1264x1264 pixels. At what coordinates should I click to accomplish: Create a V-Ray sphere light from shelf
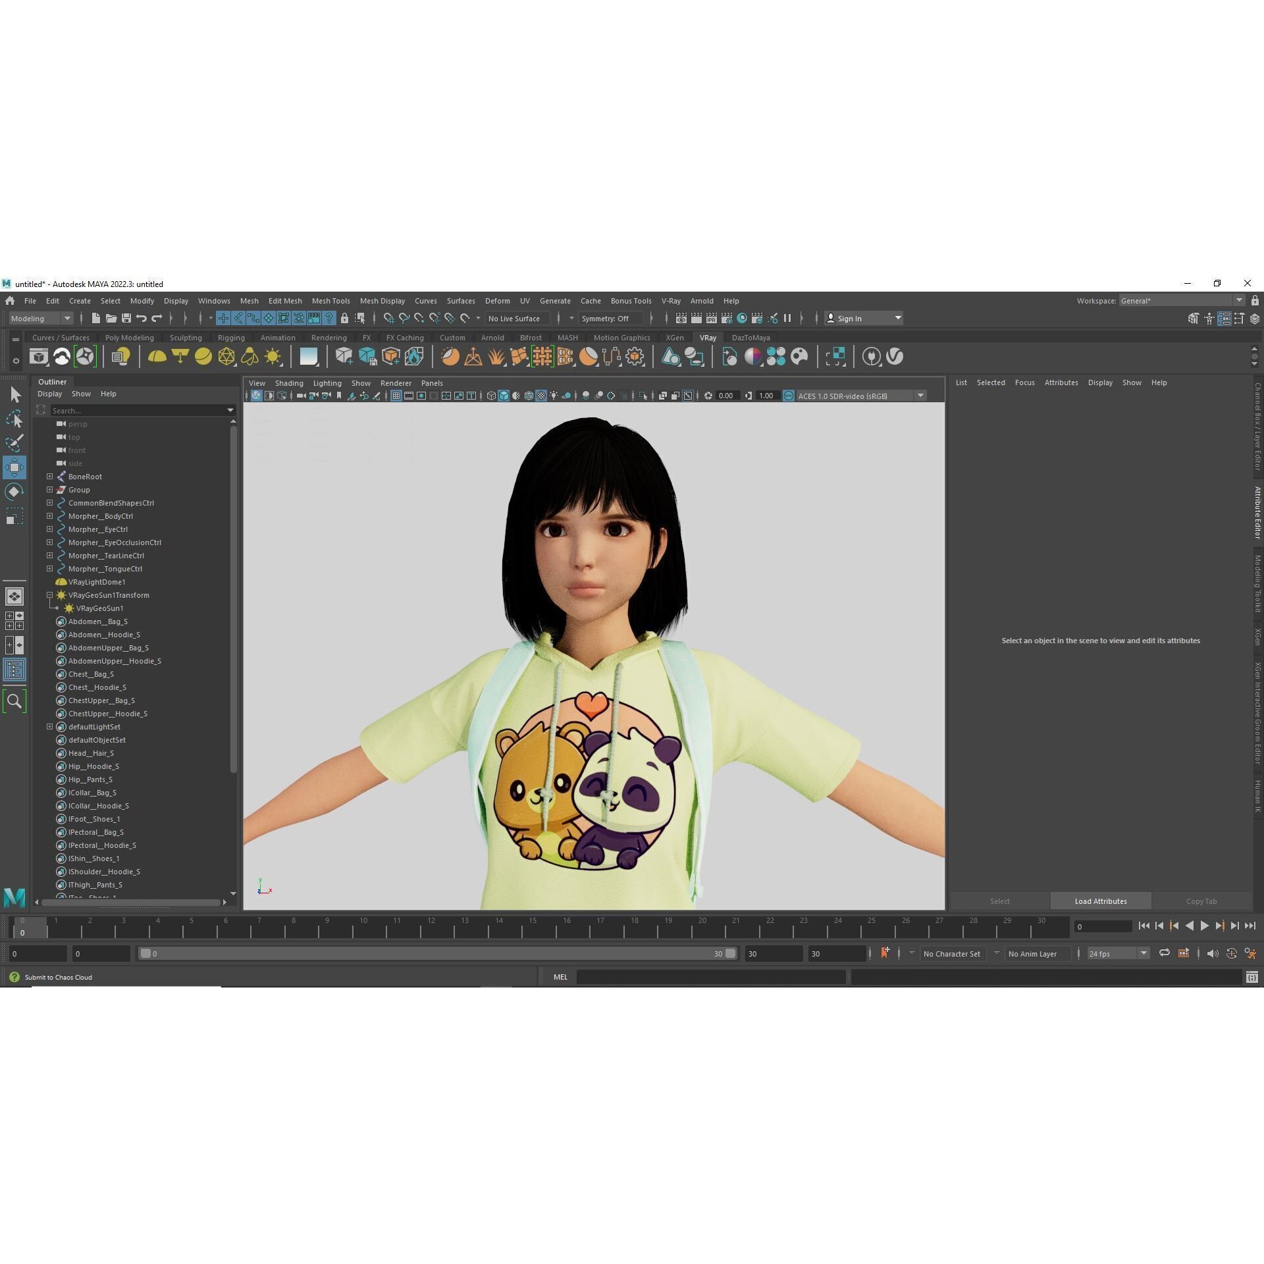[203, 357]
